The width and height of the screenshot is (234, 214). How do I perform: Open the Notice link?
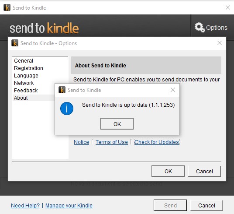81,142
